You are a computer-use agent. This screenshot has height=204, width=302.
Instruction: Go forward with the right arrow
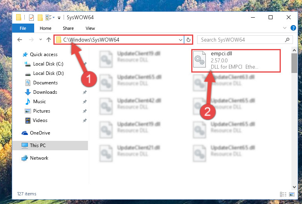pyautogui.click(x=31, y=40)
